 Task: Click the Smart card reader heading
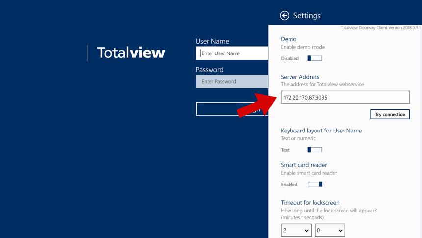[x=304, y=165]
